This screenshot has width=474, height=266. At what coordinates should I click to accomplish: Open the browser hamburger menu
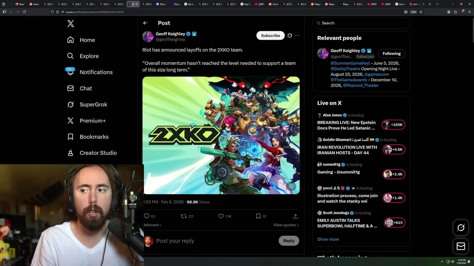469,12
